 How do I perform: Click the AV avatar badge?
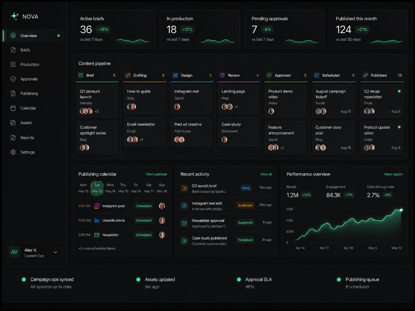(x=14, y=252)
